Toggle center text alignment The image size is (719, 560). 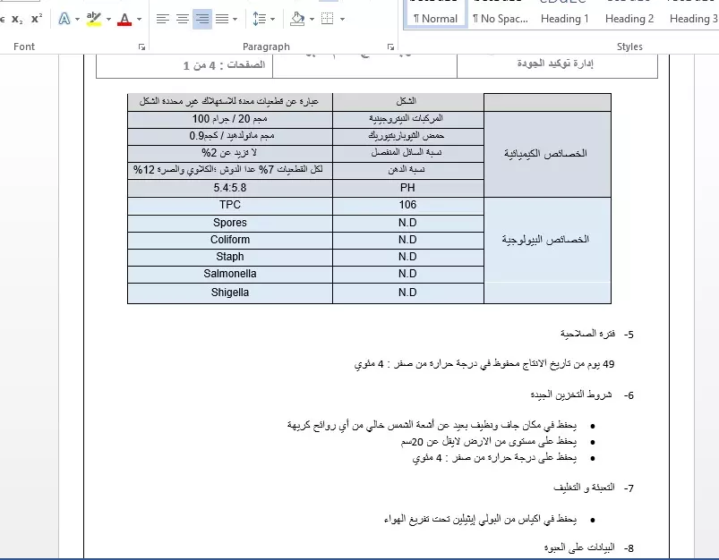[182, 18]
